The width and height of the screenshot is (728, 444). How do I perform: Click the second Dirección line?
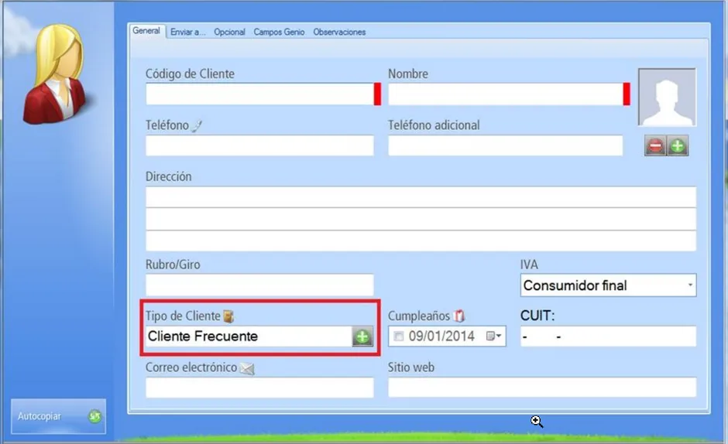[x=421, y=219]
